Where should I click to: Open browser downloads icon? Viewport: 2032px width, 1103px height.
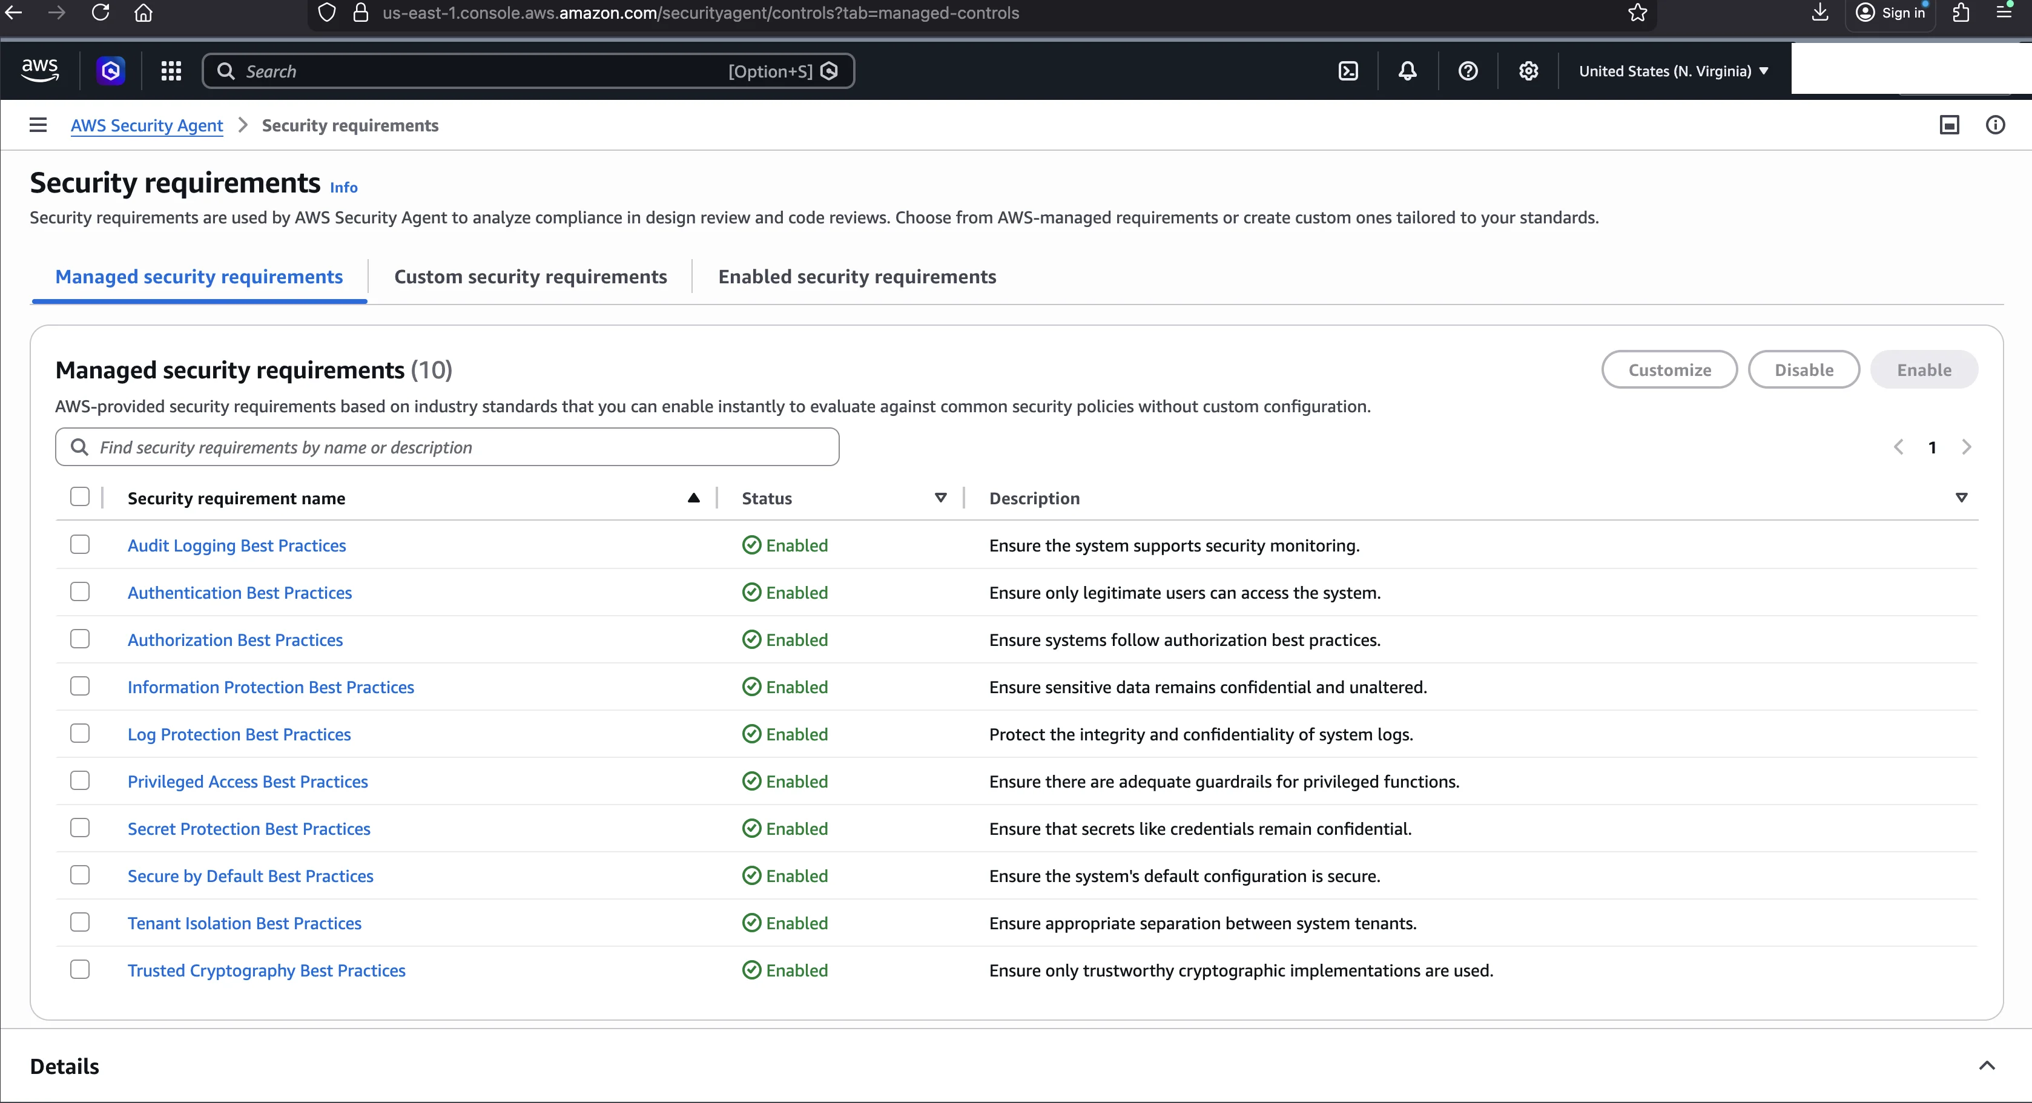(1820, 13)
